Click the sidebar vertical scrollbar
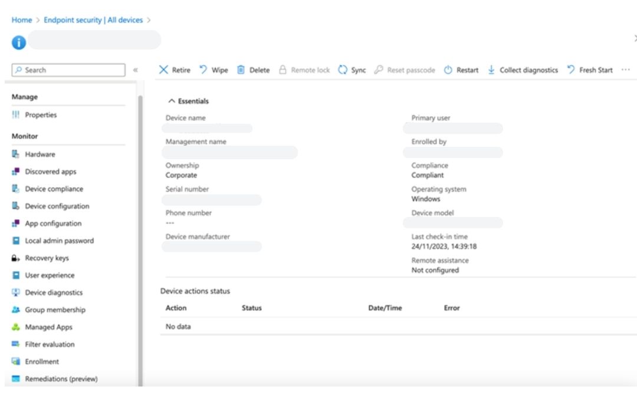The height and width of the screenshot is (398, 637). (x=140, y=239)
